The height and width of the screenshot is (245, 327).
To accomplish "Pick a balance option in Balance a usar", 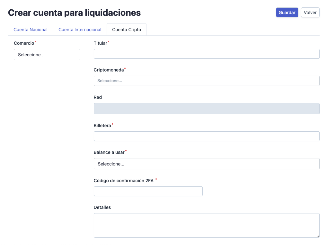I will (206, 164).
